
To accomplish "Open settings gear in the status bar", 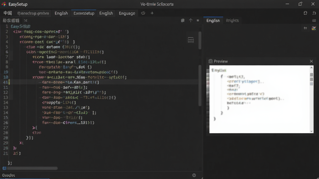I will pyautogui.click(x=194, y=175).
